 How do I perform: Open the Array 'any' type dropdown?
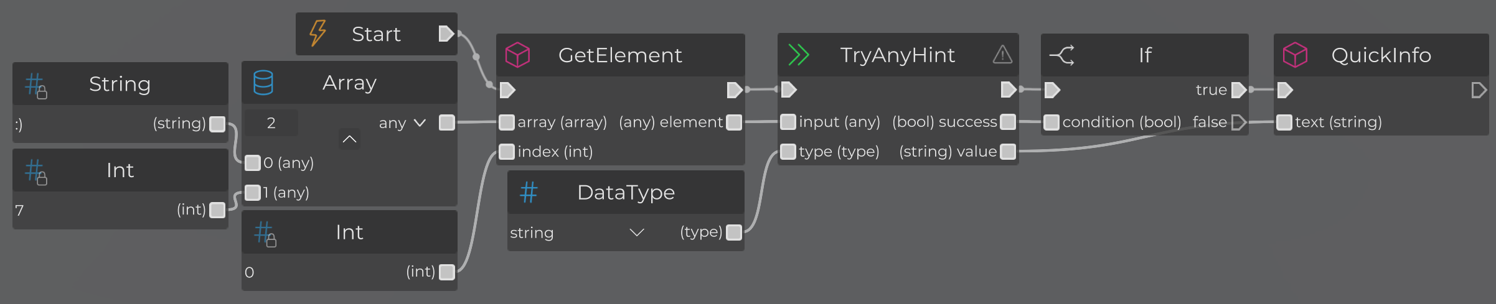pos(403,123)
